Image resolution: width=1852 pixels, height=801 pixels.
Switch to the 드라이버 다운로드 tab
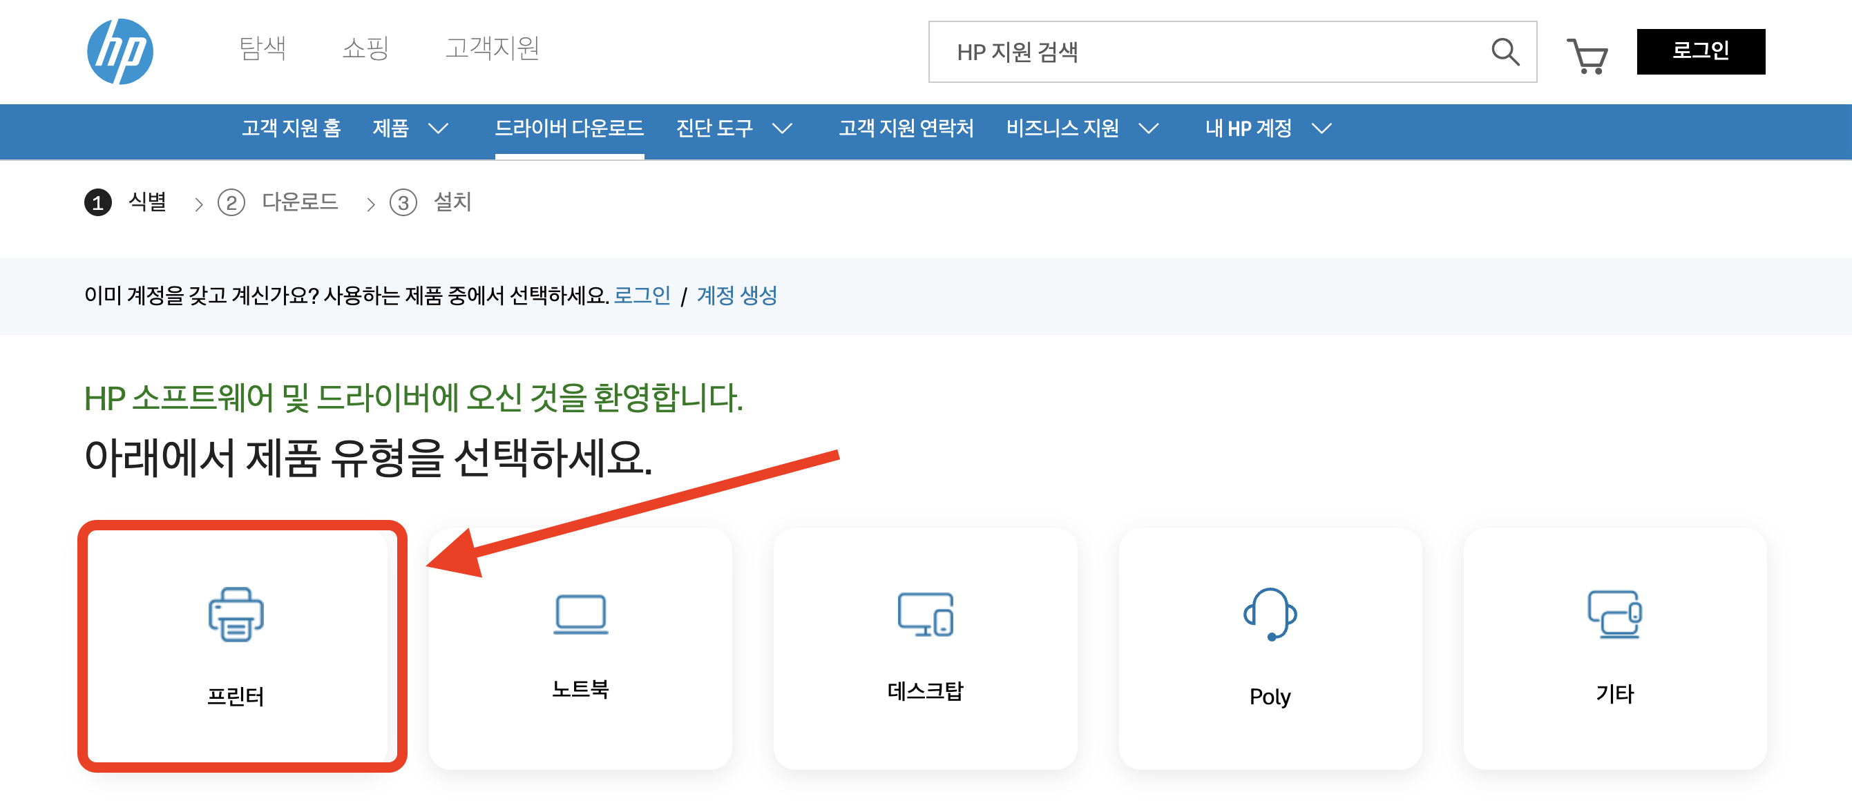570,129
